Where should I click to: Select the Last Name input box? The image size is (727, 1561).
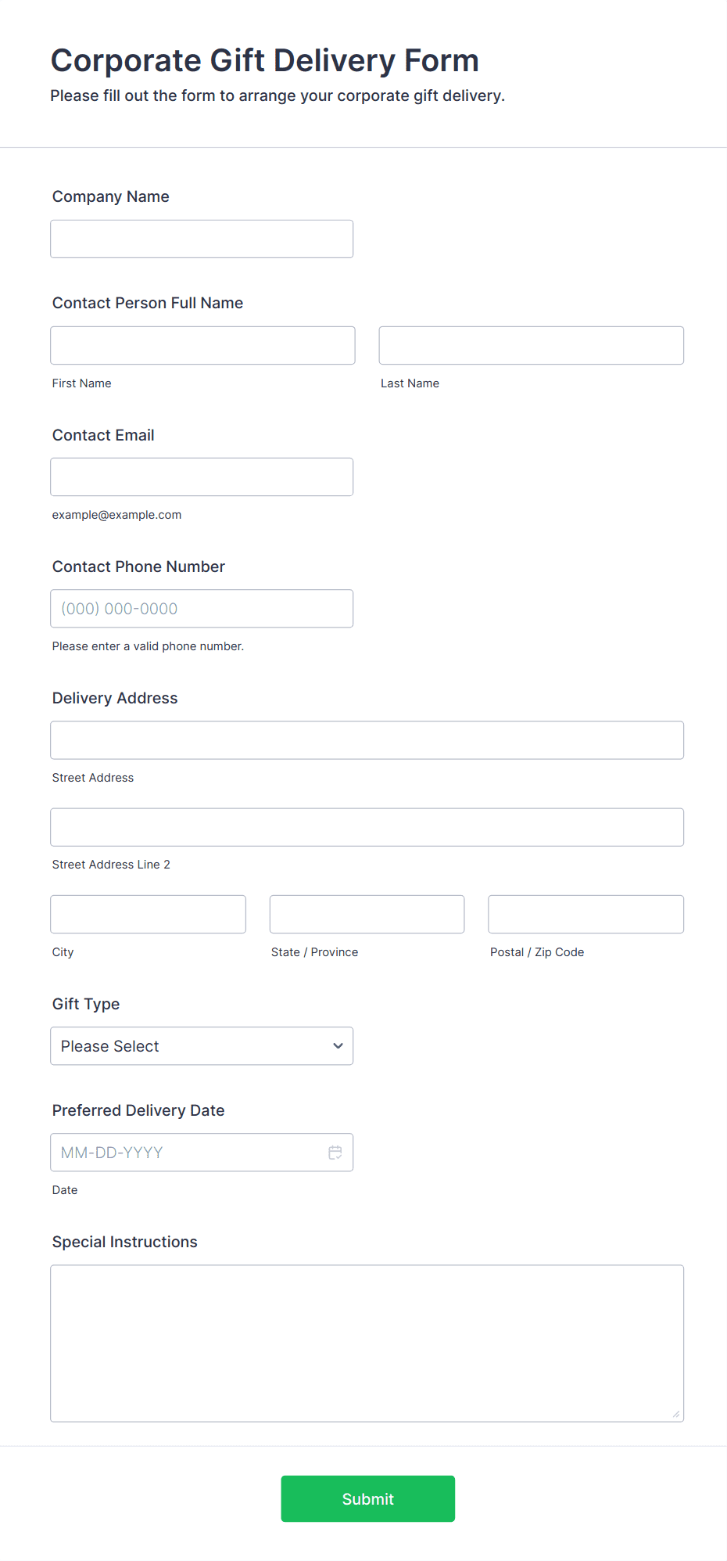click(x=531, y=346)
